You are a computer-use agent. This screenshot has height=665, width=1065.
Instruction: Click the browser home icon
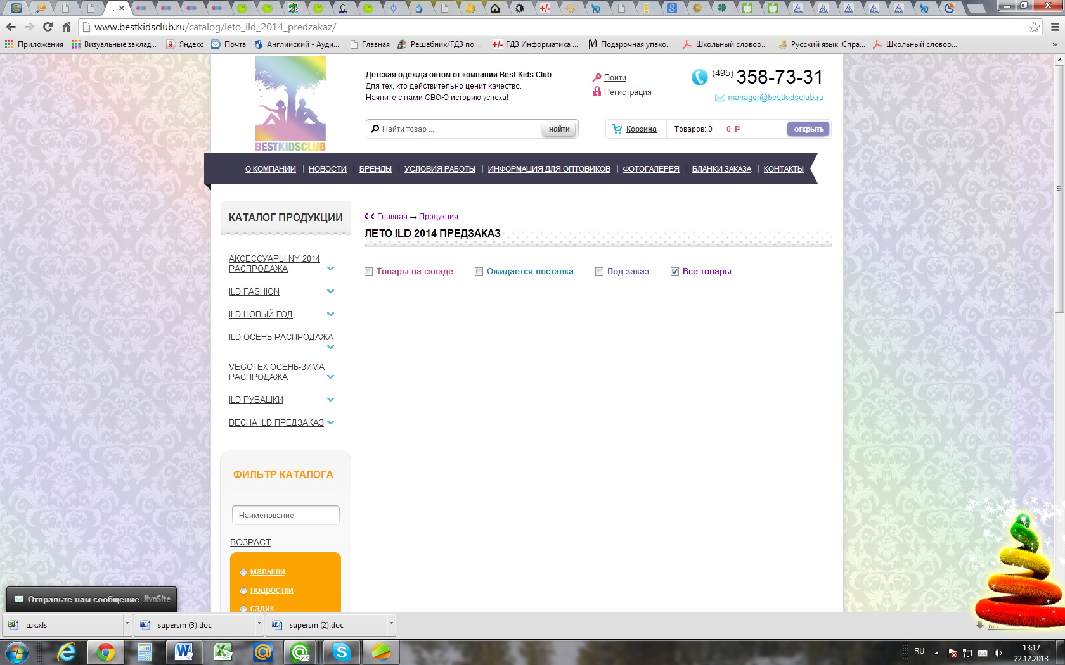pyautogui.click(x=66, y=27)
